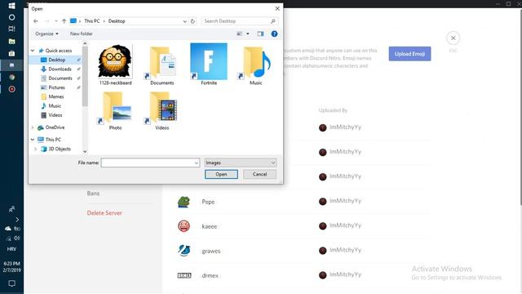Open the Organize menu
This screenshot has height=294, width=522.
click(x=46, y=33)
